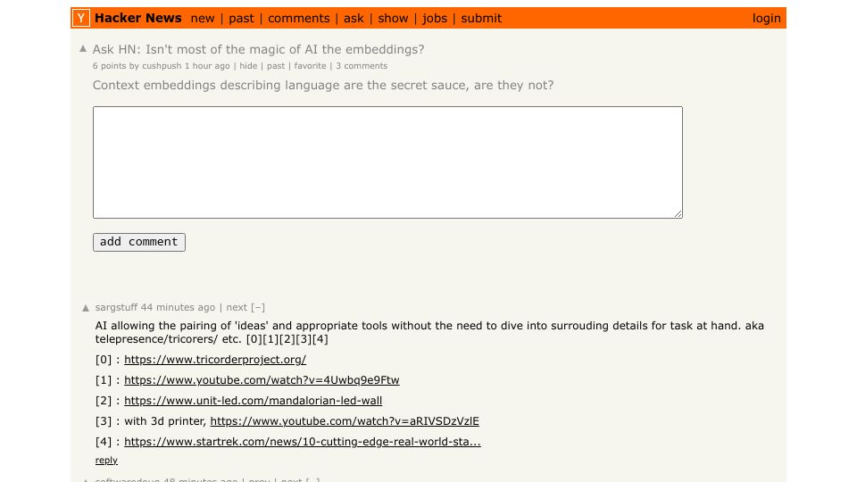Open the story's 1 hour ago timestamp
857x482 pixels.
click(207, 65)
